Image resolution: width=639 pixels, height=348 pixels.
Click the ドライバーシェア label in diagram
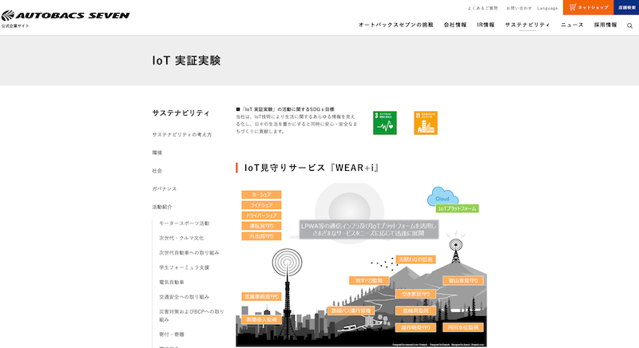[261, 216]
